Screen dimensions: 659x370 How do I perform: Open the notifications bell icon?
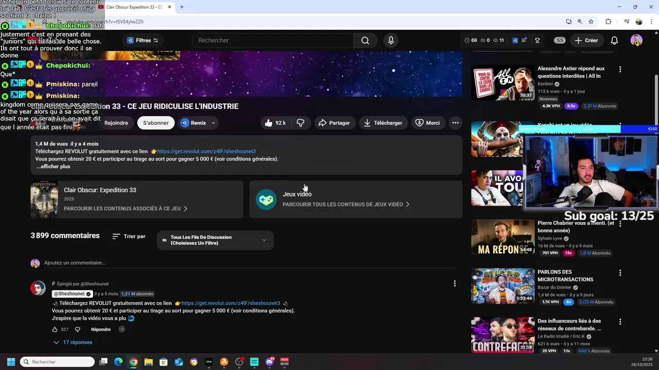(x=614, y=40)
